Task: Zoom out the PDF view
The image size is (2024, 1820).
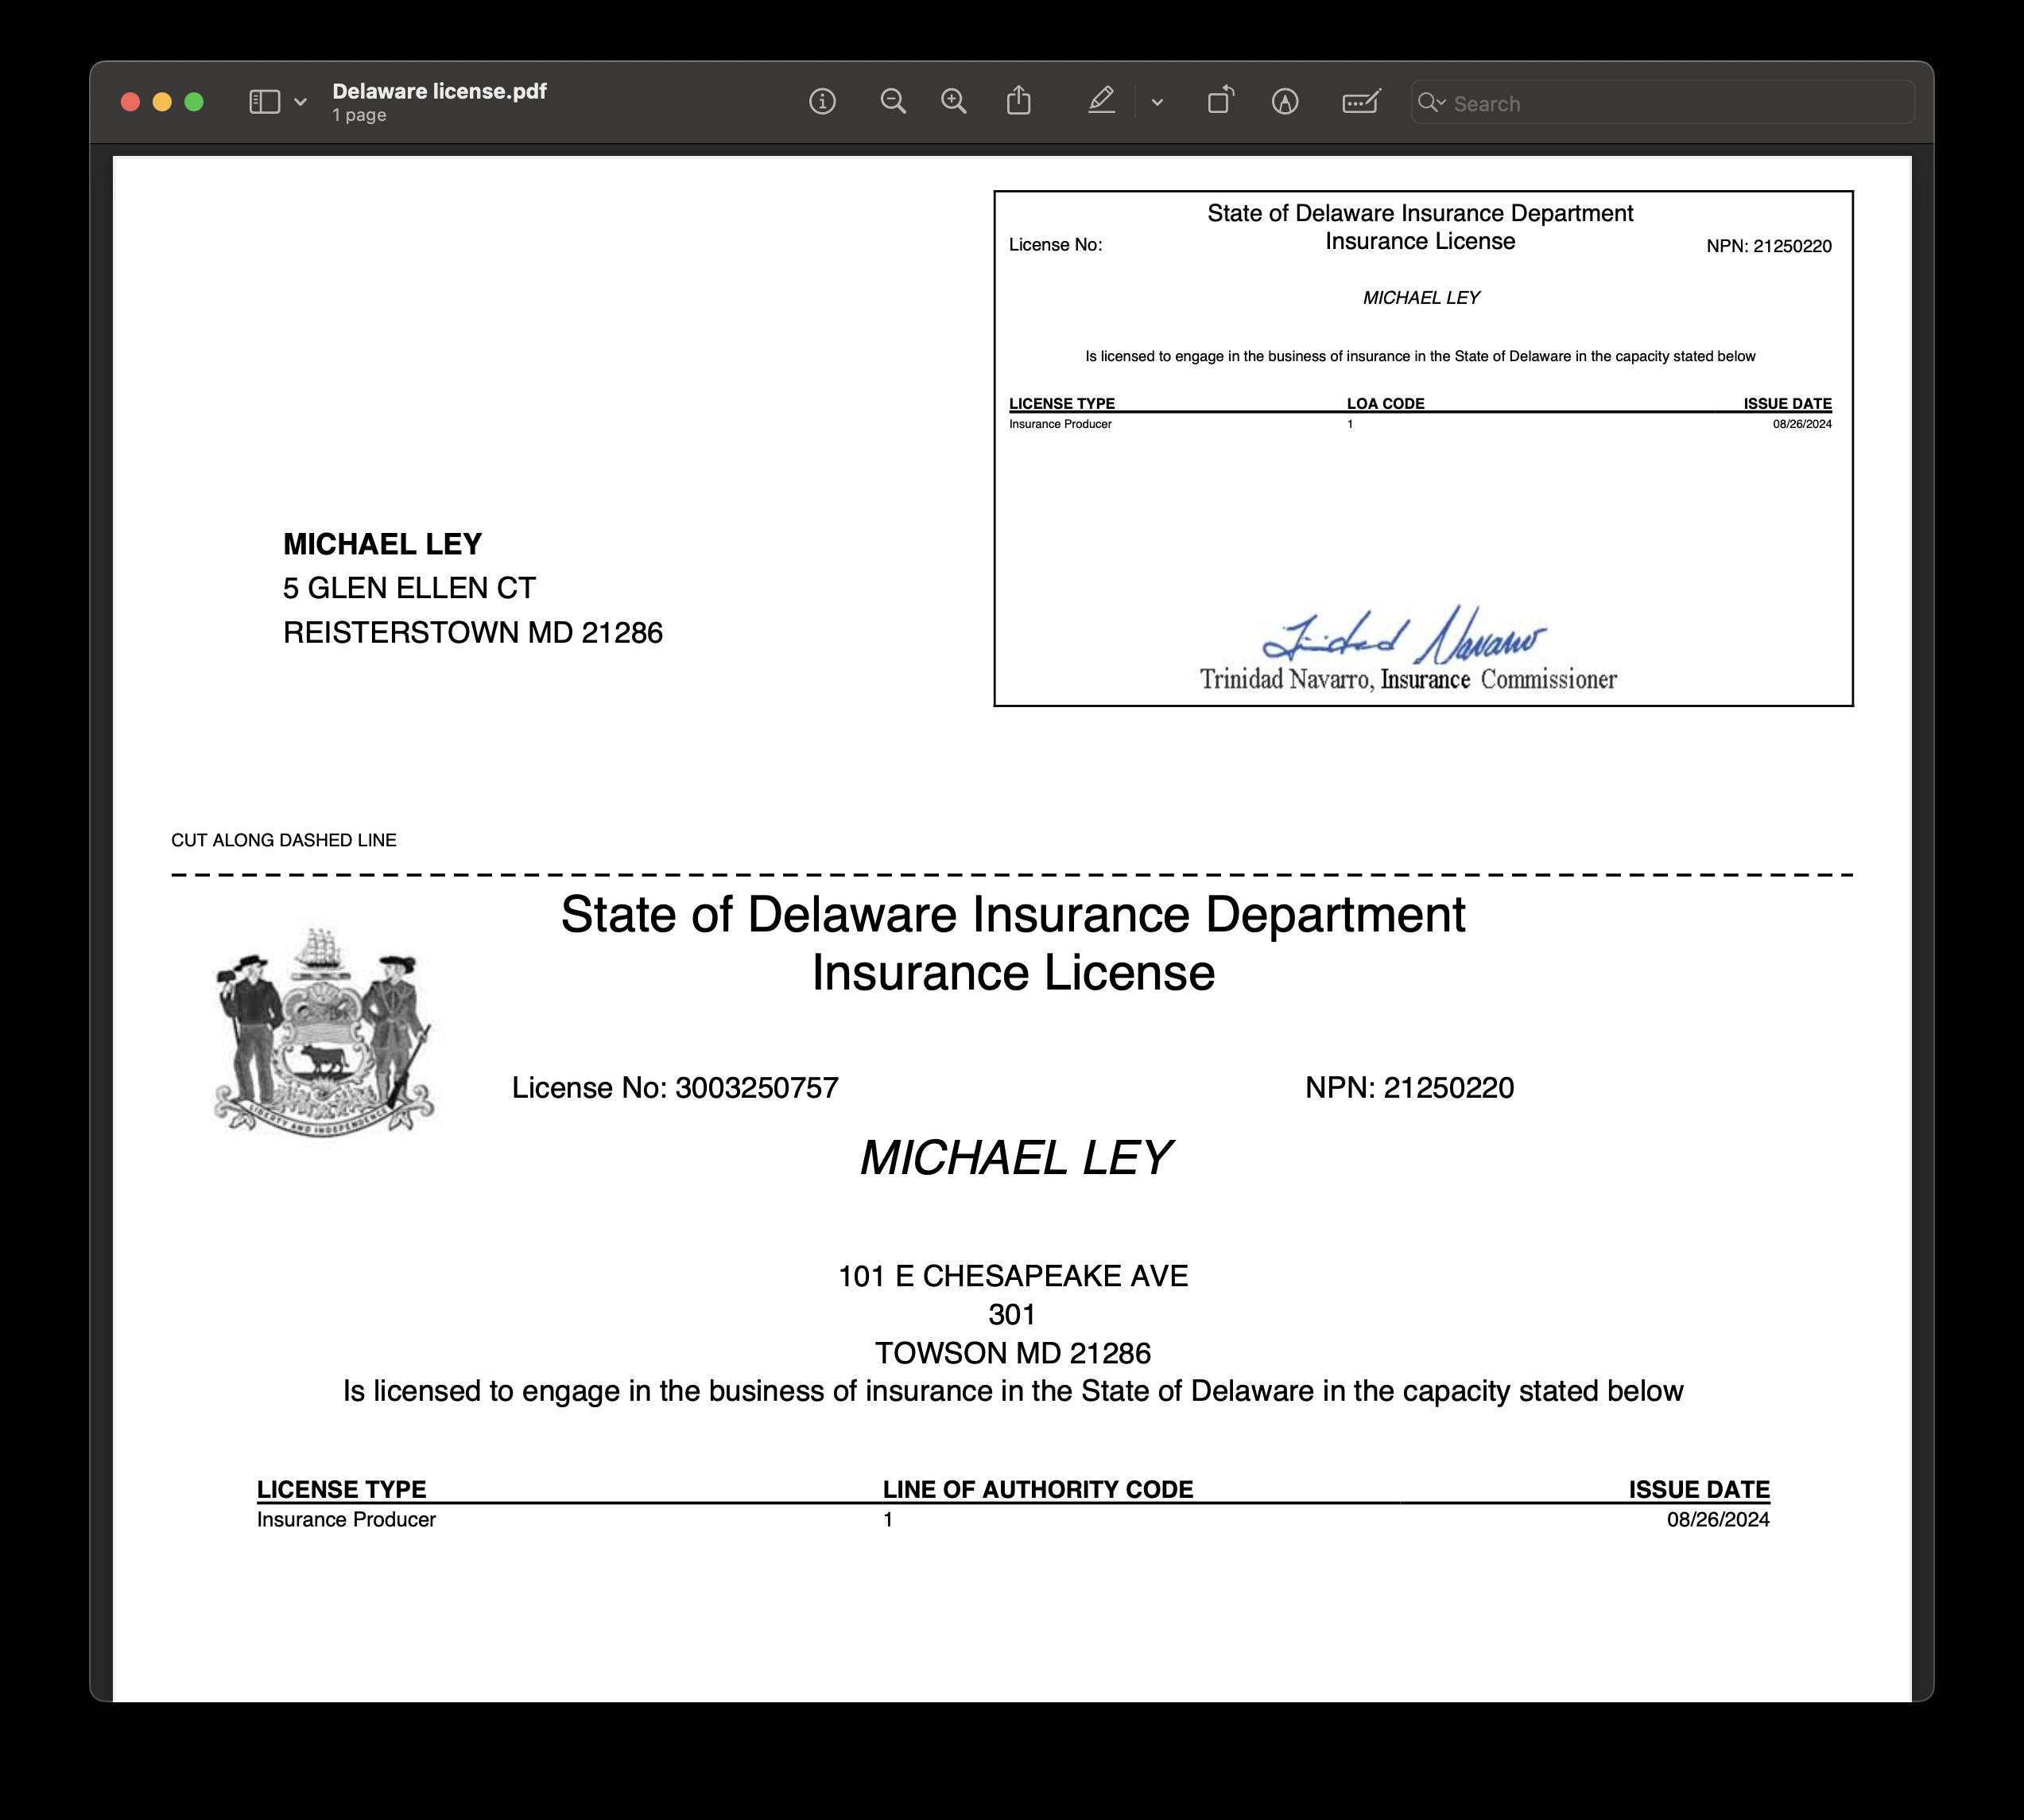Action: pyautogui.click(x=893, y=101)
